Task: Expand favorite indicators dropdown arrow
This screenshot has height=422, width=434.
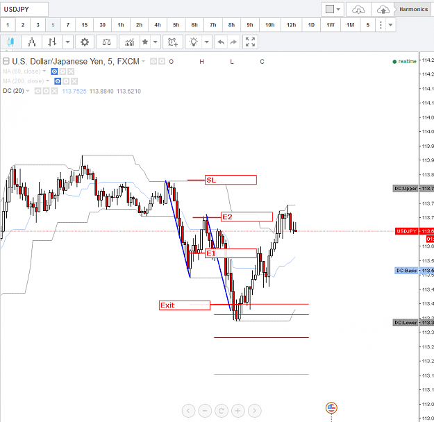Action: click(x=156, y=42)
